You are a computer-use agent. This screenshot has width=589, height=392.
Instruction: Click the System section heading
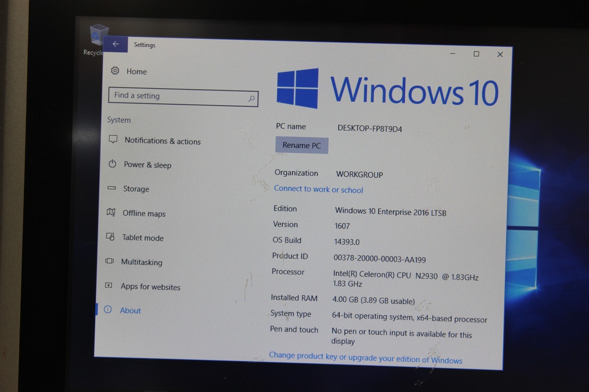pos(119,120)
